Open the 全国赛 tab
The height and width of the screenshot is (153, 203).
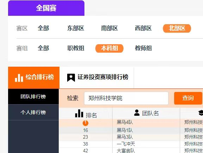pyautogui.click(x=46, y=8)
